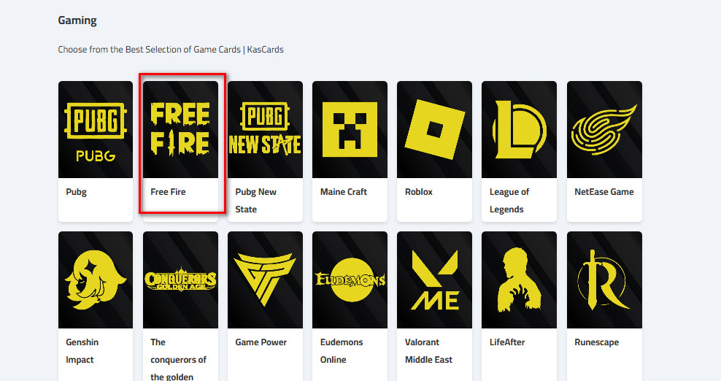Click the Maine Craft title
This screenshot has height=381, width=721.
coord(344,192)
